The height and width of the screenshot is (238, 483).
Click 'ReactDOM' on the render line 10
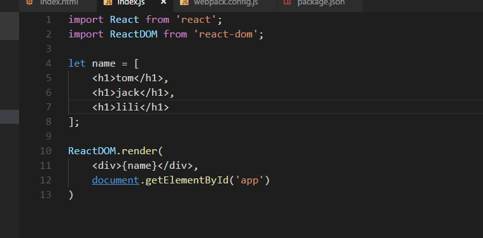point(92,151)
